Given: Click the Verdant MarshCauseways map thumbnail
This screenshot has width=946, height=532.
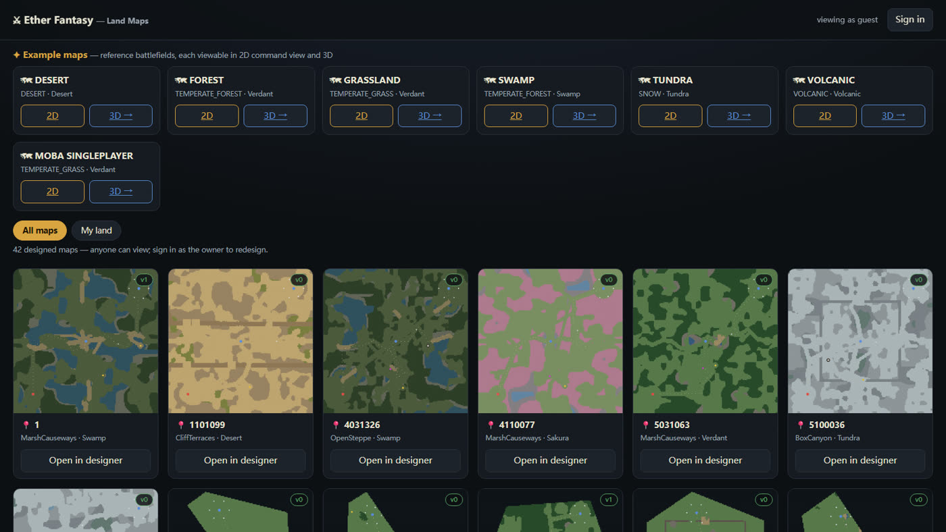Looking at the screenshot, I should [705, 341].
